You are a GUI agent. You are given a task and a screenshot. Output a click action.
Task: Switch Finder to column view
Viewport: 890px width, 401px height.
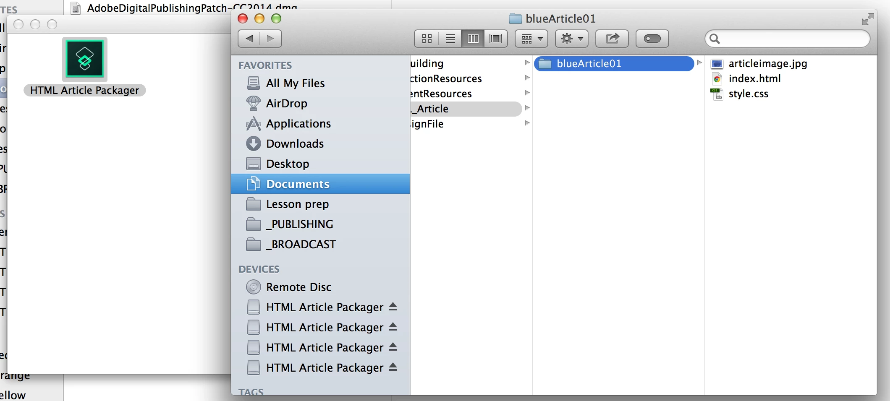point(473,39)
